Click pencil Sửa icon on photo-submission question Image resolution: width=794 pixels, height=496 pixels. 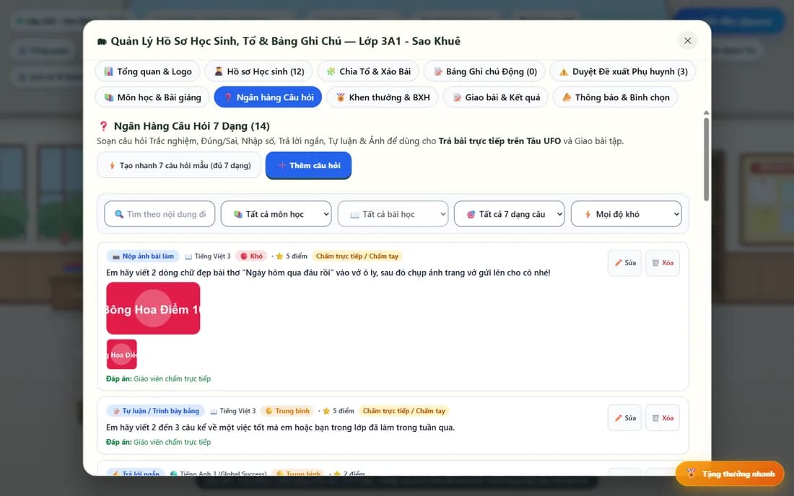[619, 263]
